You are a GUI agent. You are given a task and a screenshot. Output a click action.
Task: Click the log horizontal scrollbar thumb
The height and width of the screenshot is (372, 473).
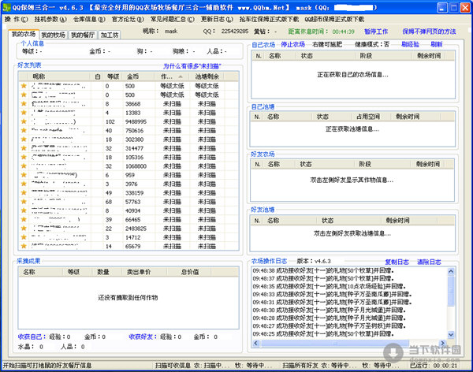tap(335, 343)
